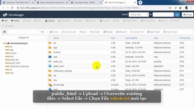The height and width of the screenshot is (109, 194).
Task: Switch to Trang khách hàng AZDIGI tab
Action: 86,2
